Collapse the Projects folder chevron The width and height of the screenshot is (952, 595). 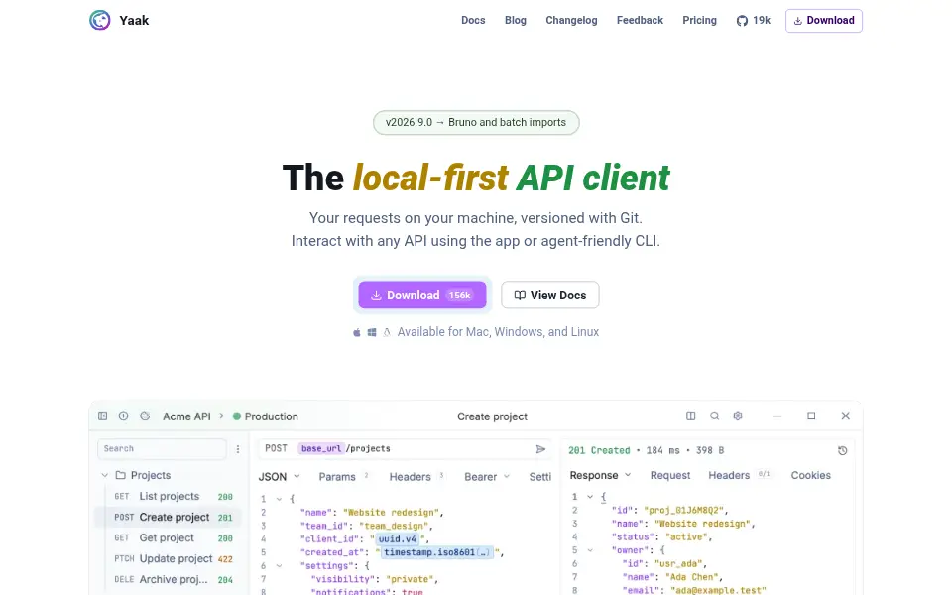pos(104,475)
